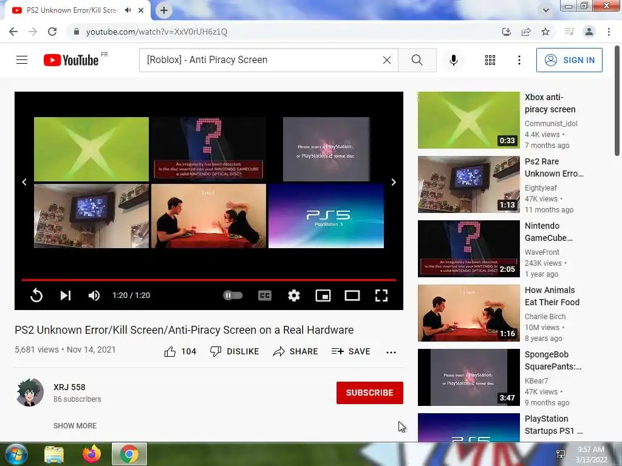Open the YouTube apps grid icon

coord(490,60)
